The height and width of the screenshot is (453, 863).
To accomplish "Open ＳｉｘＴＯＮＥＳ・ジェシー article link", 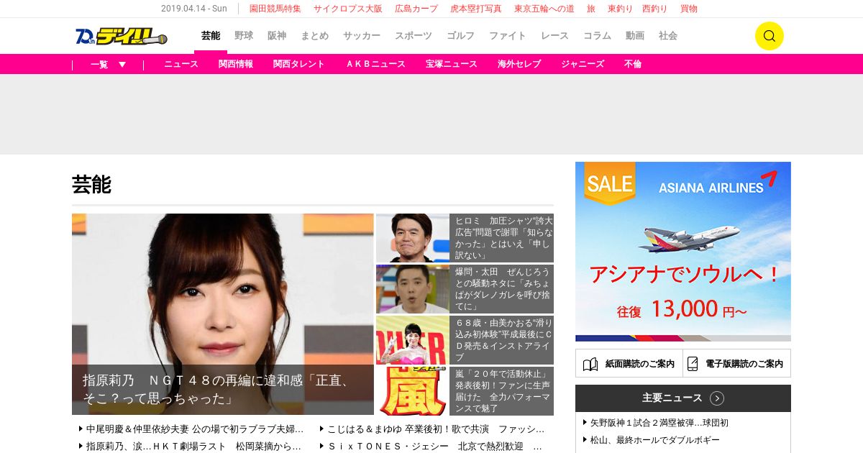I will pos(435,446).
